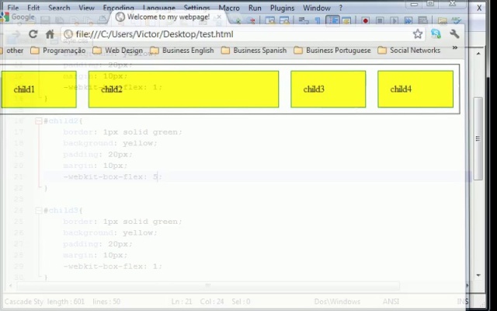Screen dimensions: 497x311
Task: Place cursor on '-webkit-box-flex: 5;' line
Action: pyautogui.click(x=113, y=176)
